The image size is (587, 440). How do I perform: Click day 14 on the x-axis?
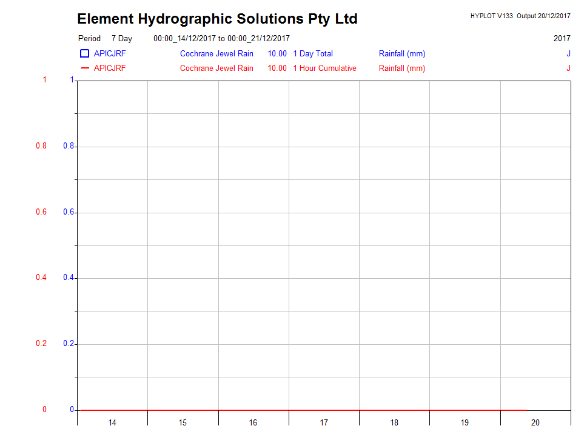[x=112, y=422]
